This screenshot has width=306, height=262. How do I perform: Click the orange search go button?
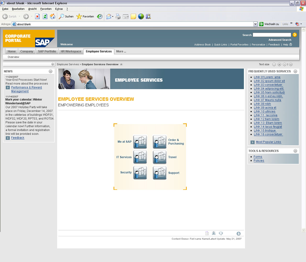coord(295,35)
